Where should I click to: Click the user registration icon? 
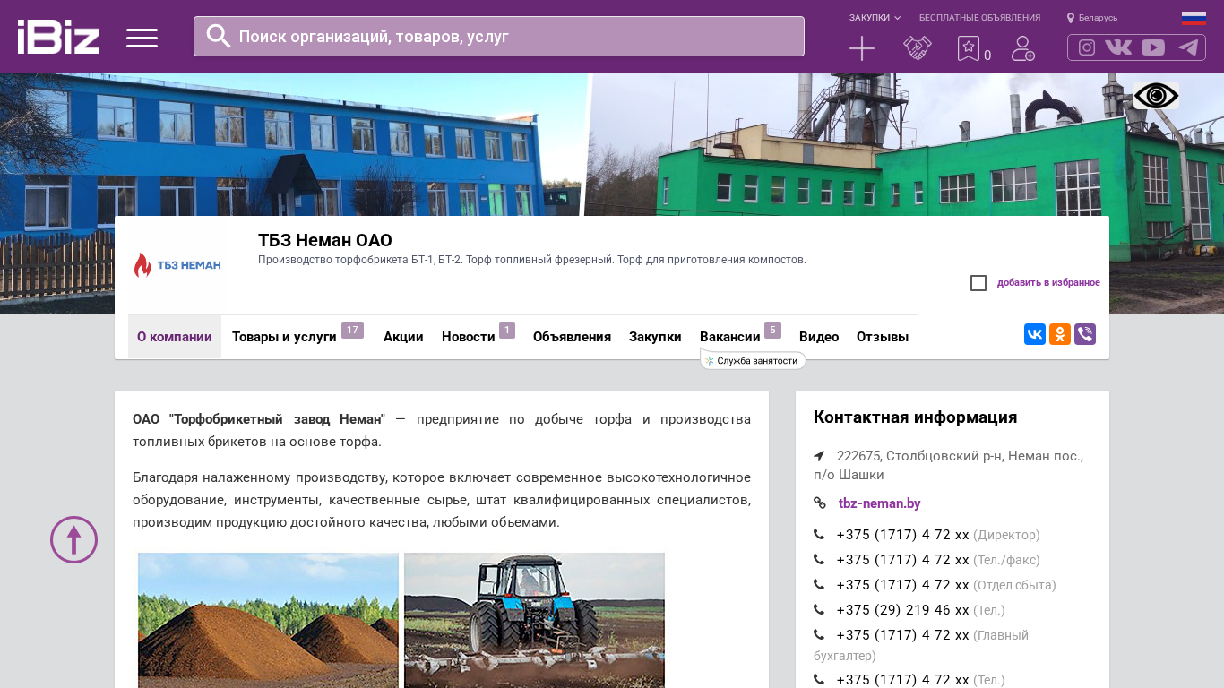point(1023,48)
